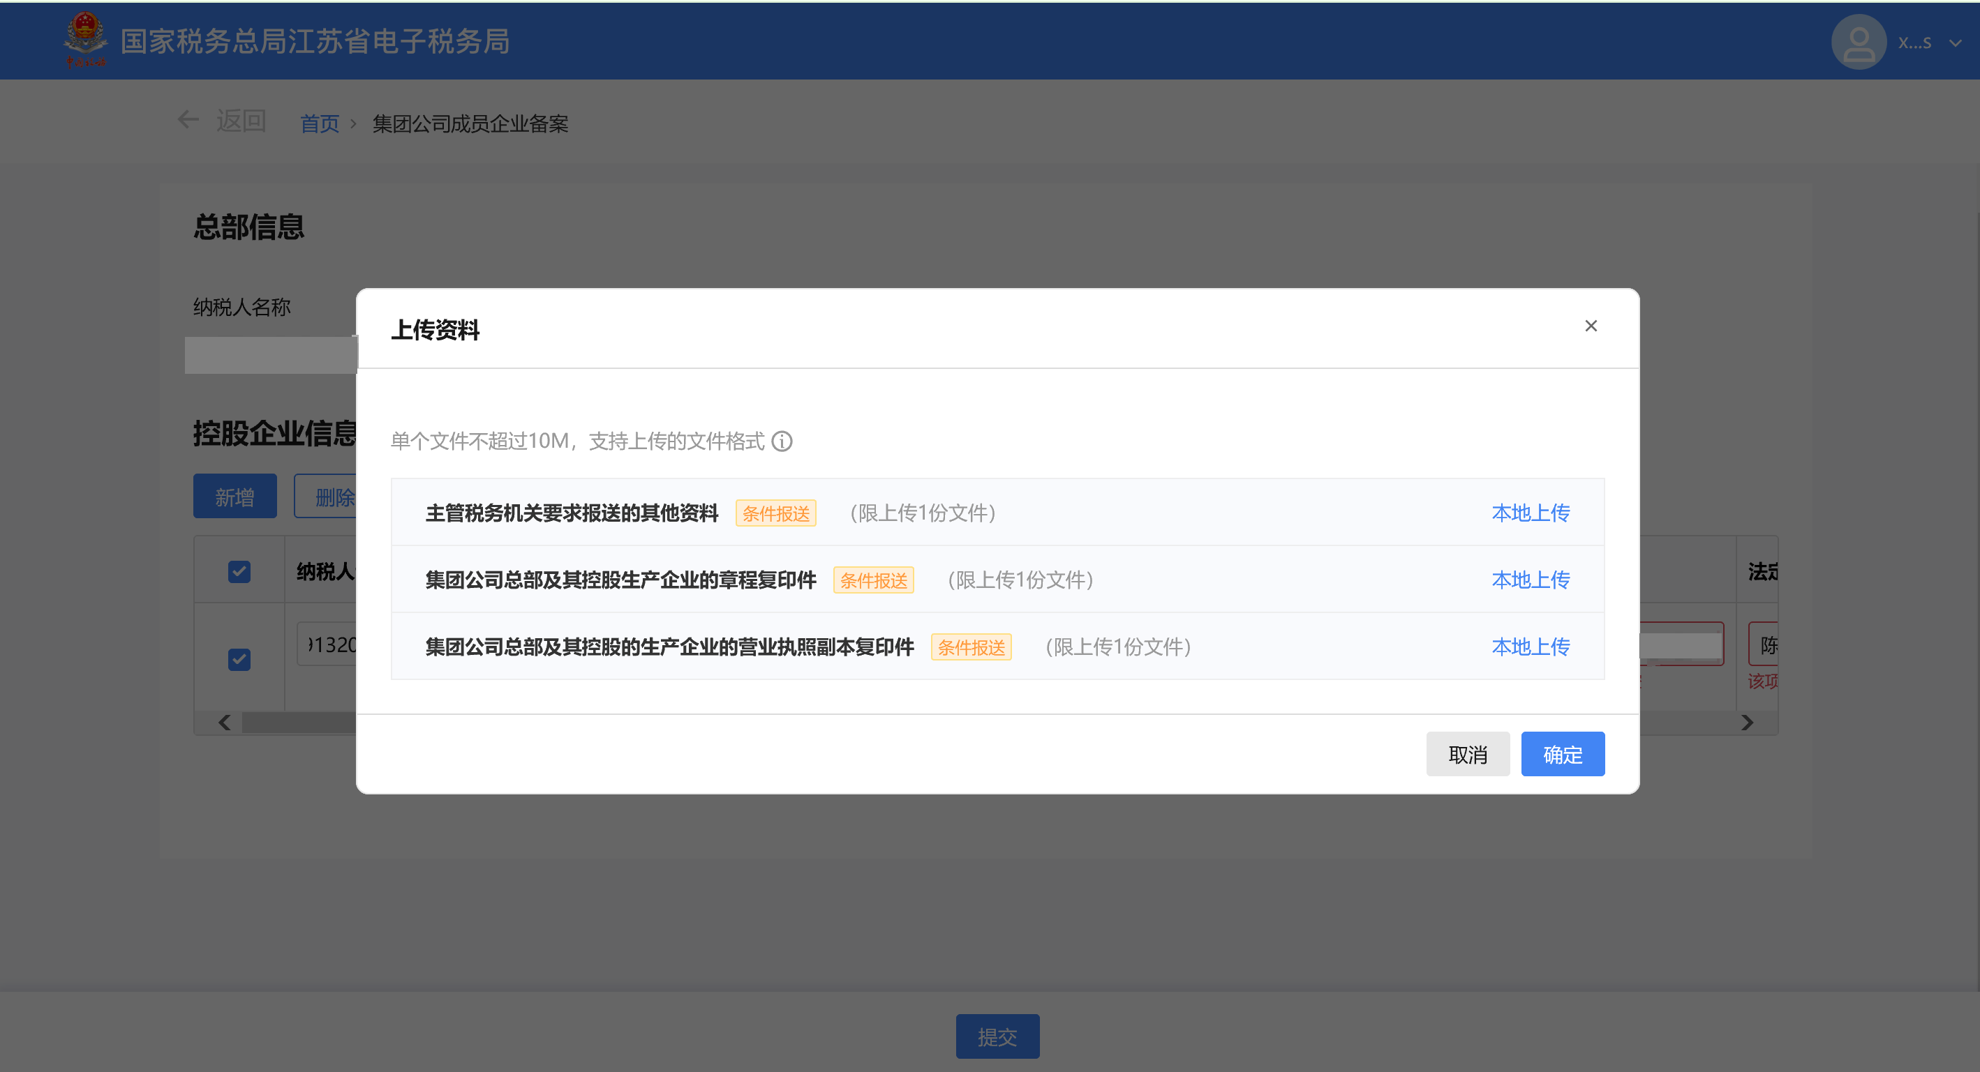The image size is (1980, 1072).
Task: Toggle the header select-all checkbox
Action: (x=239, y=571)
